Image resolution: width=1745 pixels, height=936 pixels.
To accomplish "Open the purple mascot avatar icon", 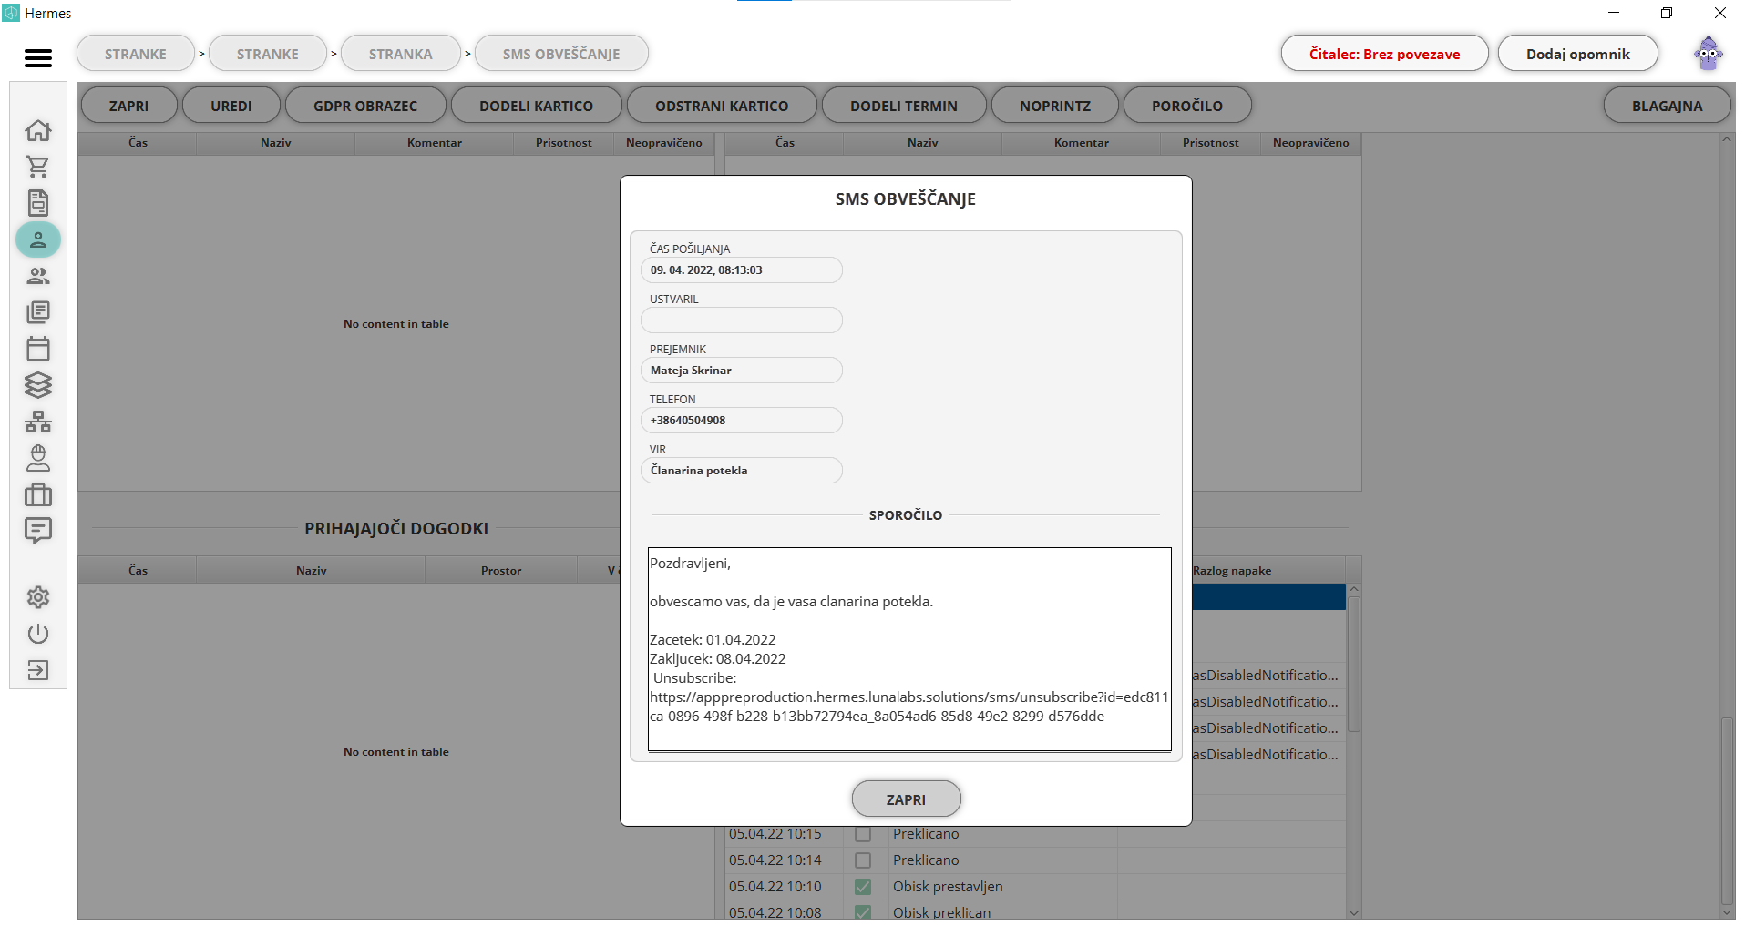I will (x=1709, y=54).
